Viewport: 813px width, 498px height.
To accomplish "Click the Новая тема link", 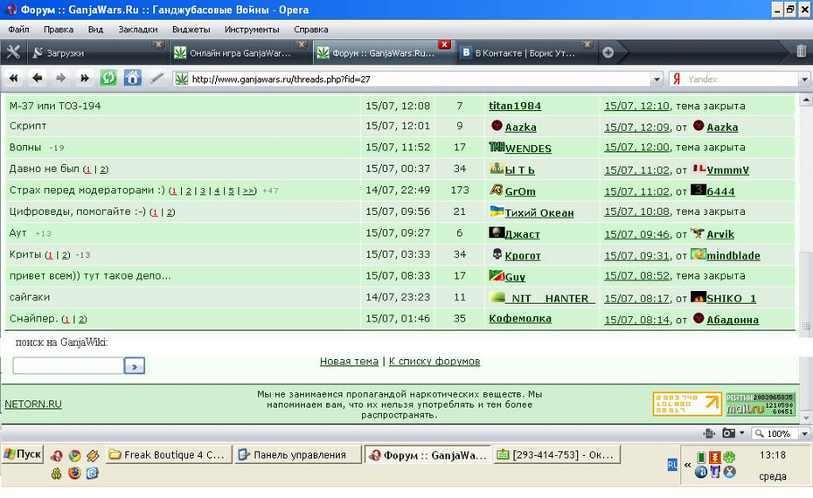I will (349, 361).
